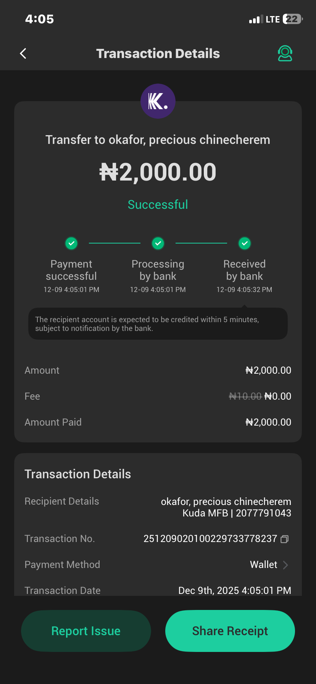Tap the Received by bank checkmark

pos(245,243)
